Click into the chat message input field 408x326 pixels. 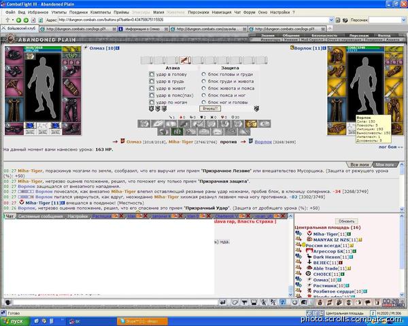click(x=116, y=302)
